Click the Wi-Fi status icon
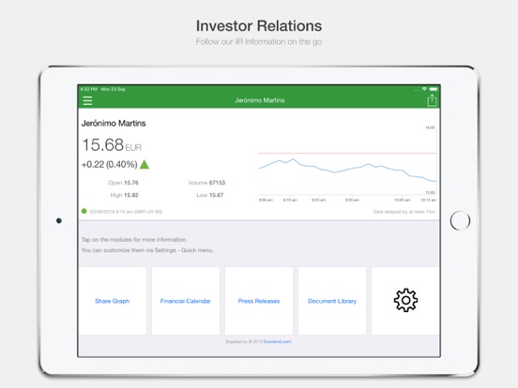Viewport: 518px width, 388px height. pos(424,89)
